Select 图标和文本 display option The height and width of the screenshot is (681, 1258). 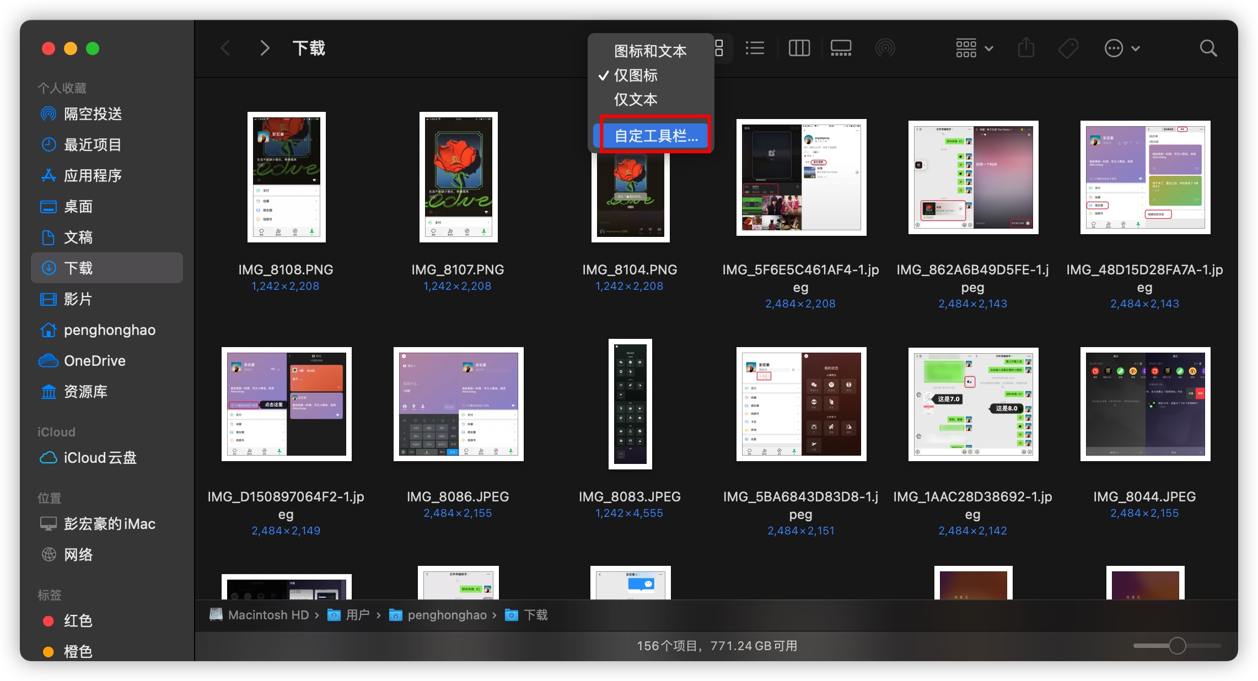pyautogui.click(x=650, y=51)
